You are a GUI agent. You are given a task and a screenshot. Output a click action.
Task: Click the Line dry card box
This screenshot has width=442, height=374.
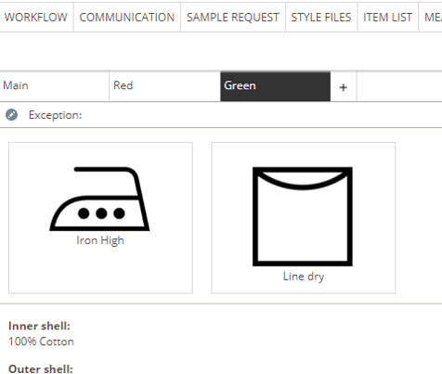304,218
